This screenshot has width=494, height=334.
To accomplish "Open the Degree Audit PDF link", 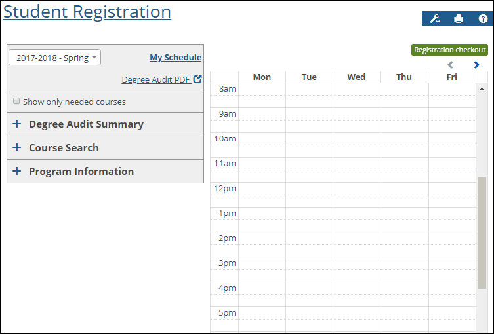I will tap(156, 79).
